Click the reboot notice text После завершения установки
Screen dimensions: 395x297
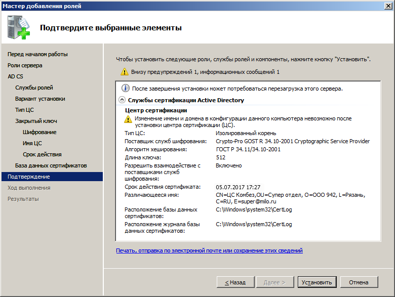tap(238, 89)
